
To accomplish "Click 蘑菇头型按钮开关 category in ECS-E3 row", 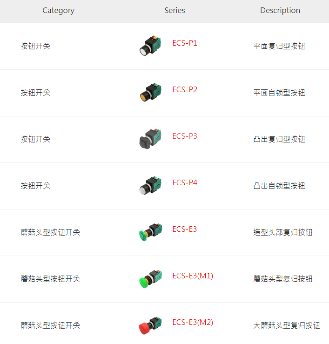I will coord(50,232).
